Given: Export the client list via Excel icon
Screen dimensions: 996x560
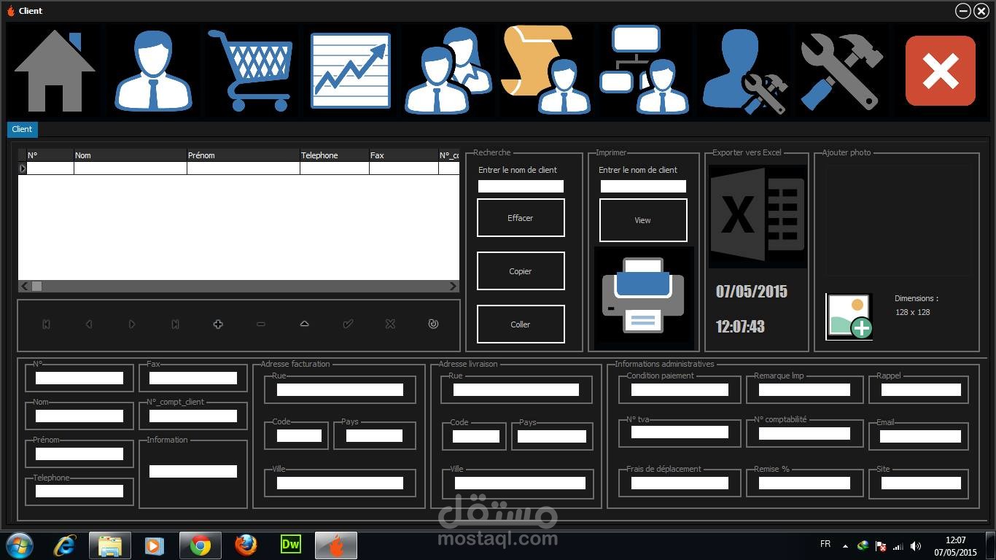Looking at the screenshot, I should click(x=758, y=217).
